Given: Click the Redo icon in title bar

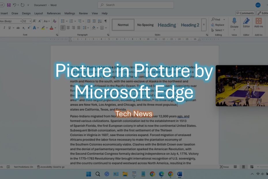Looking at the screenshot, I should coord(22,5).
